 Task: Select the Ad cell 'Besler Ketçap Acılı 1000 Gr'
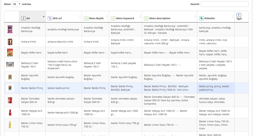pyautogui.click(x=32, y=112)
